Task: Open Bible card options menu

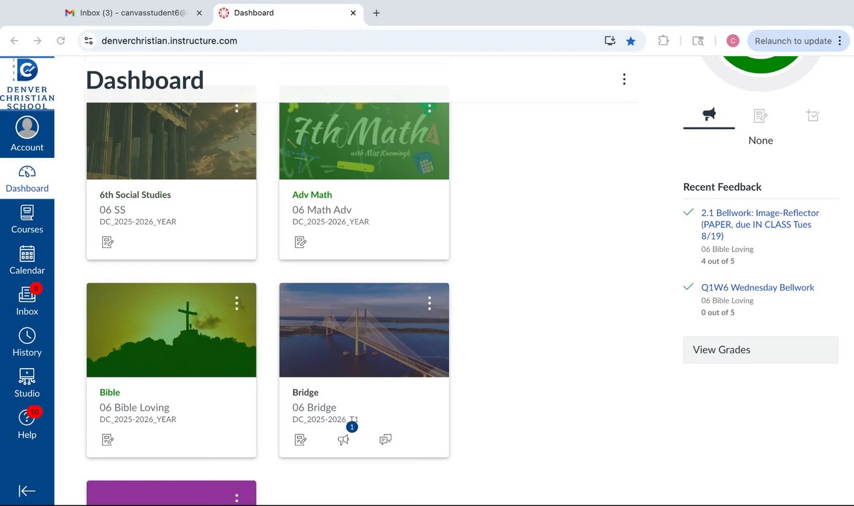Action: pyautogui.click(x=237, y=304)
